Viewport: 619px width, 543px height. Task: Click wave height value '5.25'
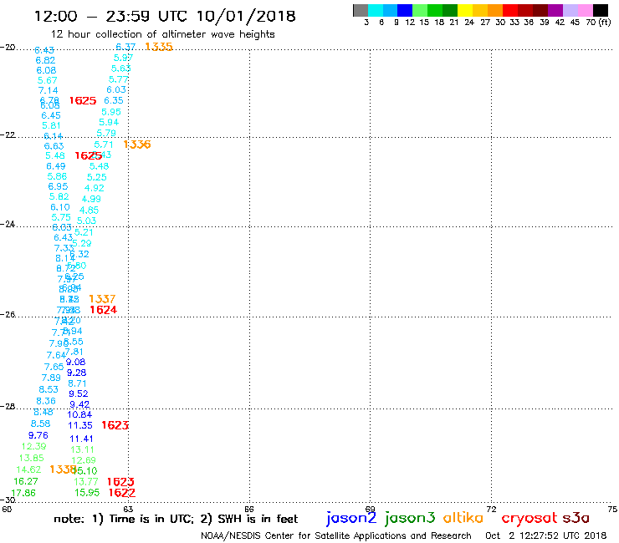point(97,177)
